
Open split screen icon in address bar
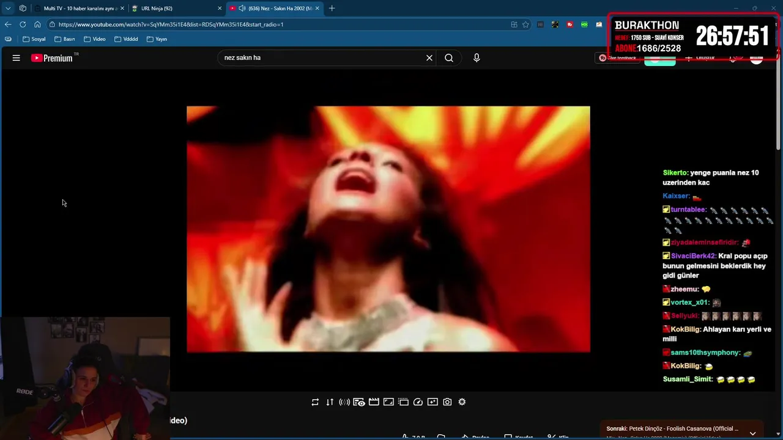point(514,24)
